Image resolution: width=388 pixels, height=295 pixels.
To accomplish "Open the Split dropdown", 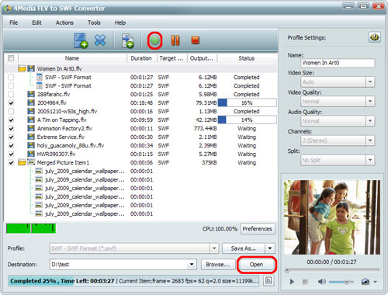I will tap(370, 160).
